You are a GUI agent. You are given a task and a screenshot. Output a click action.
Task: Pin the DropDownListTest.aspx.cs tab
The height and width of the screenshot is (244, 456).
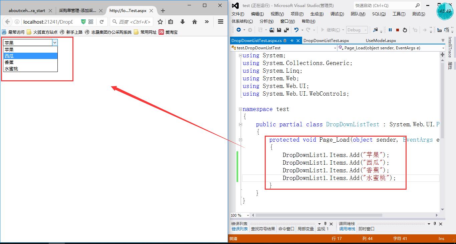[292, 41]
